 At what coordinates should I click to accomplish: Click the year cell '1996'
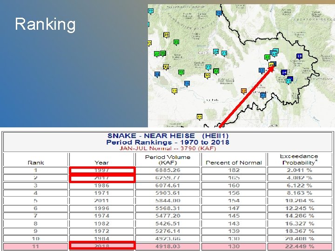pyautogui.click(x=102, y=208)
